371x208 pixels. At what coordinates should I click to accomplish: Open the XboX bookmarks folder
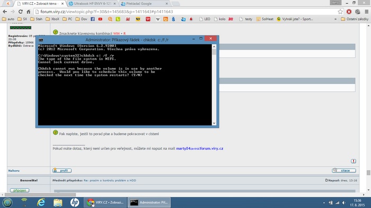[x=52, y=19]
